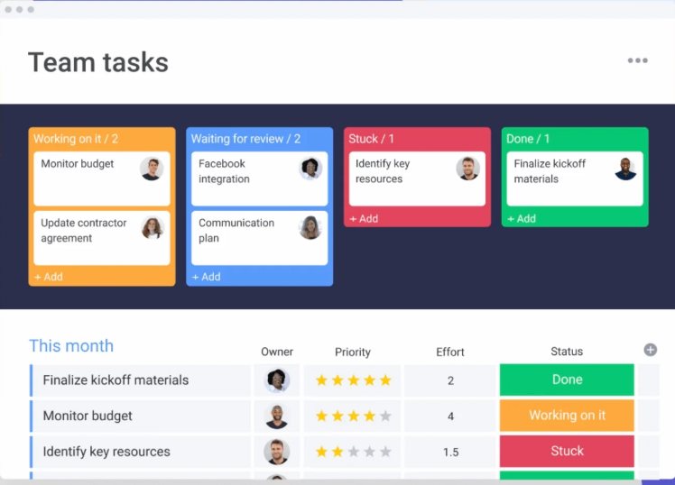
Task: Set priority stars for Monitor budget
Action: pos(353,416)
